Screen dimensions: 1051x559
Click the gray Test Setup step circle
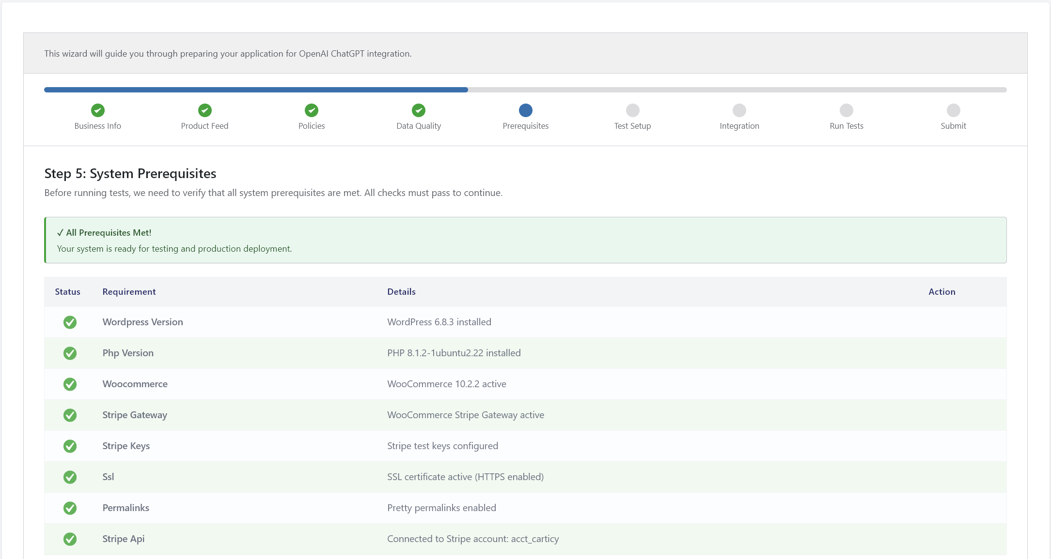pos(632,110)
